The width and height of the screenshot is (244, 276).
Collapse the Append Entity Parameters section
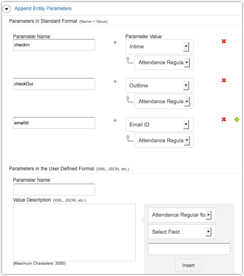(x=7, y=9)
